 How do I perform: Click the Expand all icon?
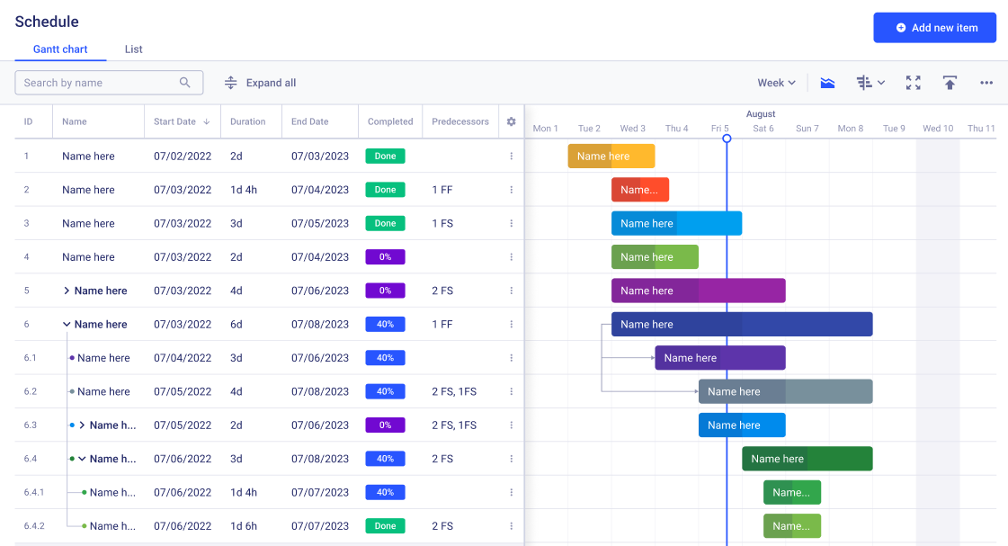coord(231,82)
